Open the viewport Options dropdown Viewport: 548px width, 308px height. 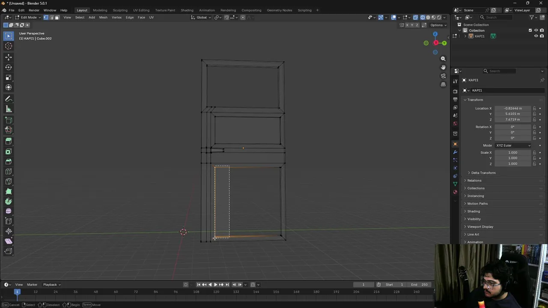tap(438, 25)
